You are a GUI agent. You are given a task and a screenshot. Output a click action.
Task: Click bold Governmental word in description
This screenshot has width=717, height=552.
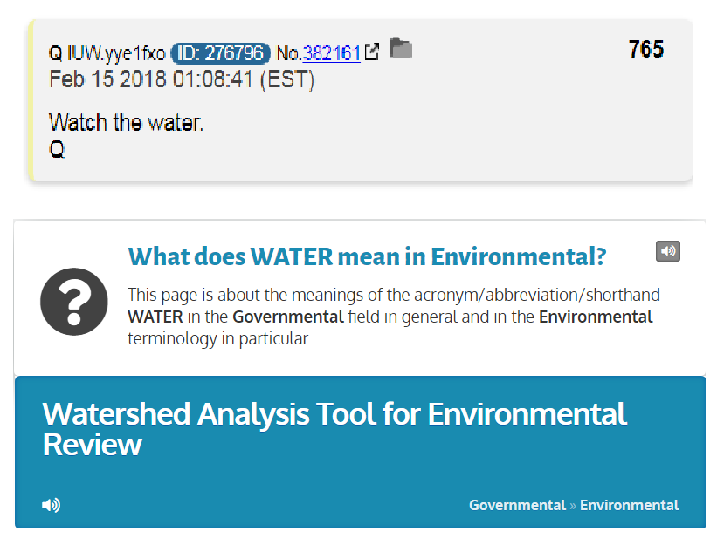coord(288,317)
